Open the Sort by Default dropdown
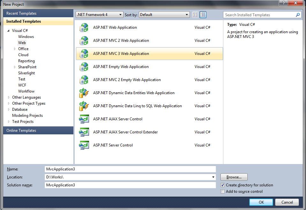 (164, 15)
